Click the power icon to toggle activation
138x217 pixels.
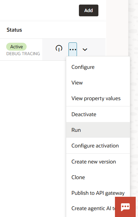pos(59,48)
